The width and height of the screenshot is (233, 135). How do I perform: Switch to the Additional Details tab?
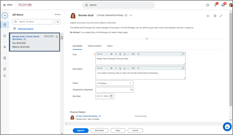point(94,46)
